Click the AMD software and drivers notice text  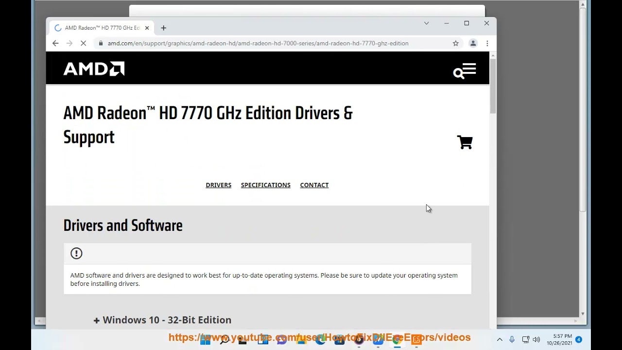264,280
